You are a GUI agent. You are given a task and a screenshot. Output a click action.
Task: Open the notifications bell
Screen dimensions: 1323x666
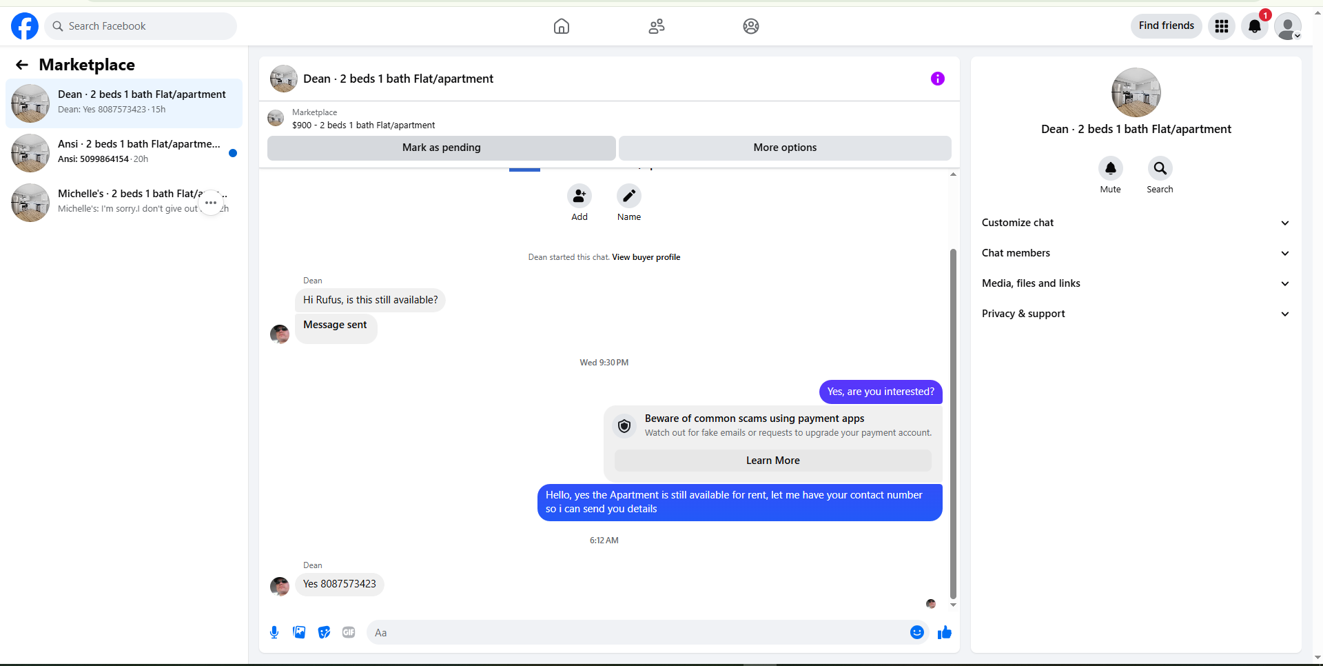(1255, 26)
